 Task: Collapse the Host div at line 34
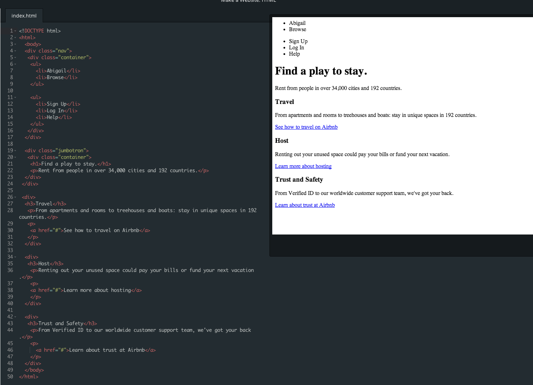tap(15, 257)
